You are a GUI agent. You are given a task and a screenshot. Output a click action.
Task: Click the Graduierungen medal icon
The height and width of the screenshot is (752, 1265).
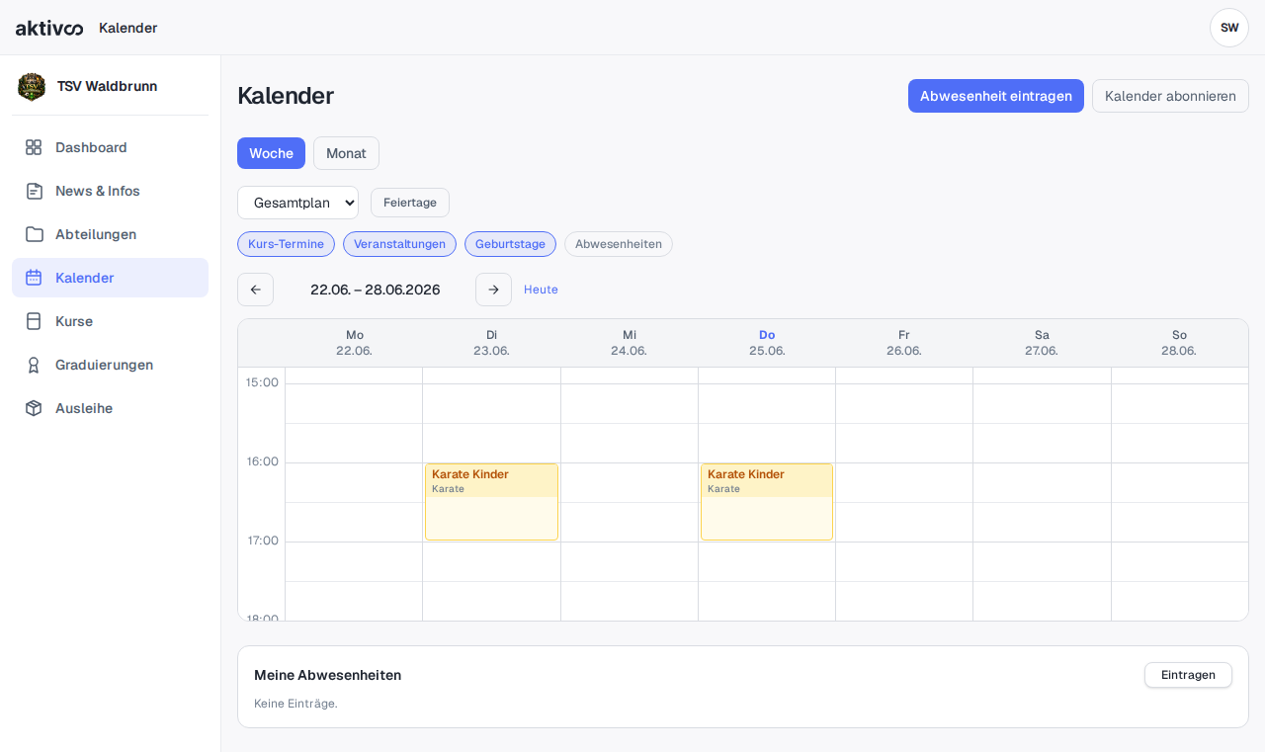tap(34, 365)
